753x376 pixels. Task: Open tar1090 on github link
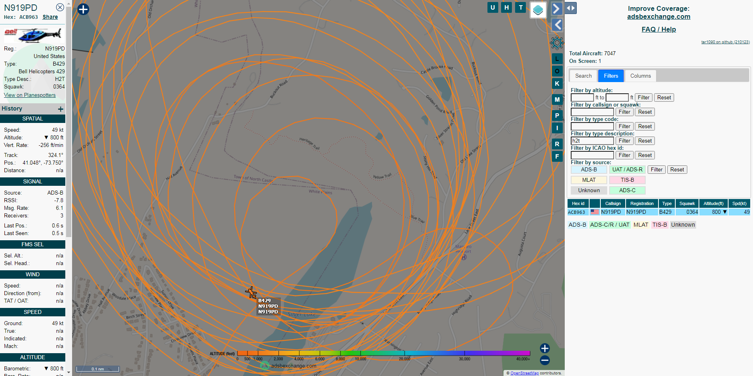(x=725, y=42)
